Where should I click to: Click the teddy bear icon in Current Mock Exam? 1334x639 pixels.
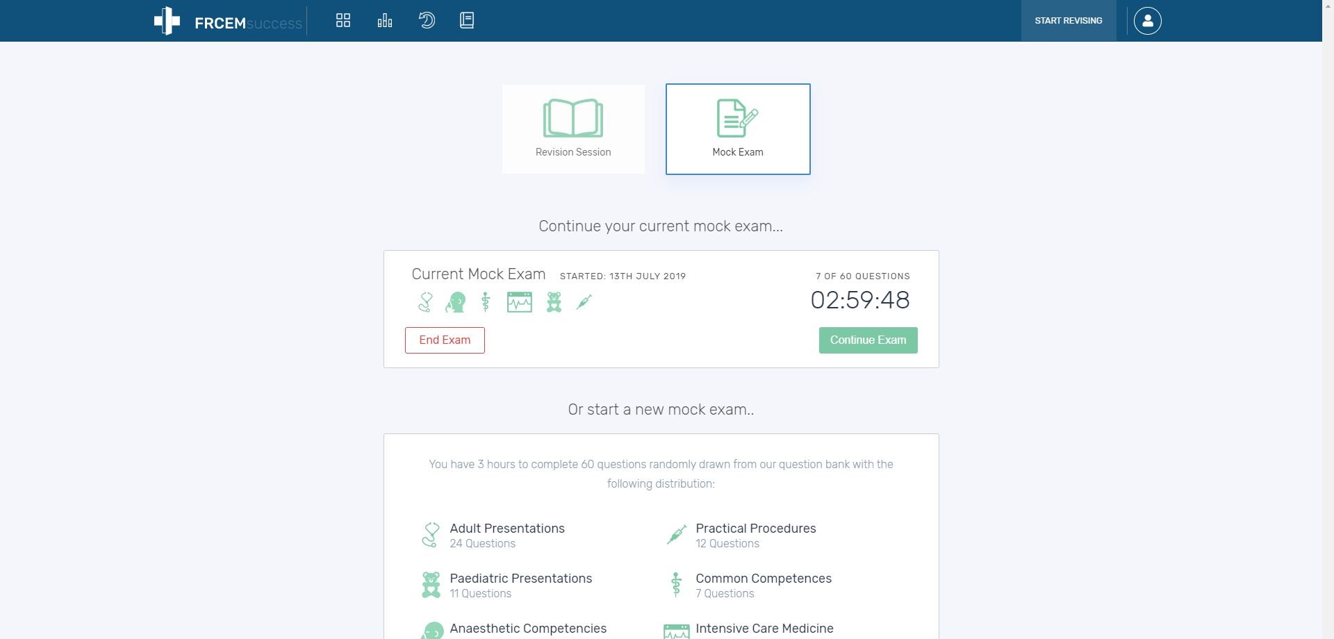[554, 302]
